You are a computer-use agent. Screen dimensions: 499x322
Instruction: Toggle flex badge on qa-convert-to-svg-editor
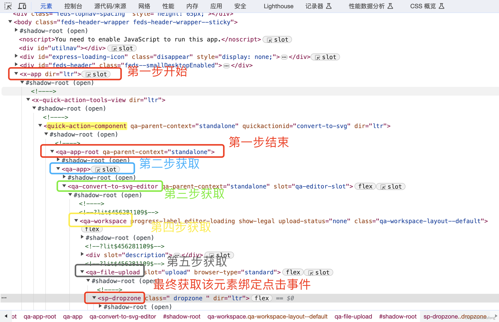click(365, 186)
